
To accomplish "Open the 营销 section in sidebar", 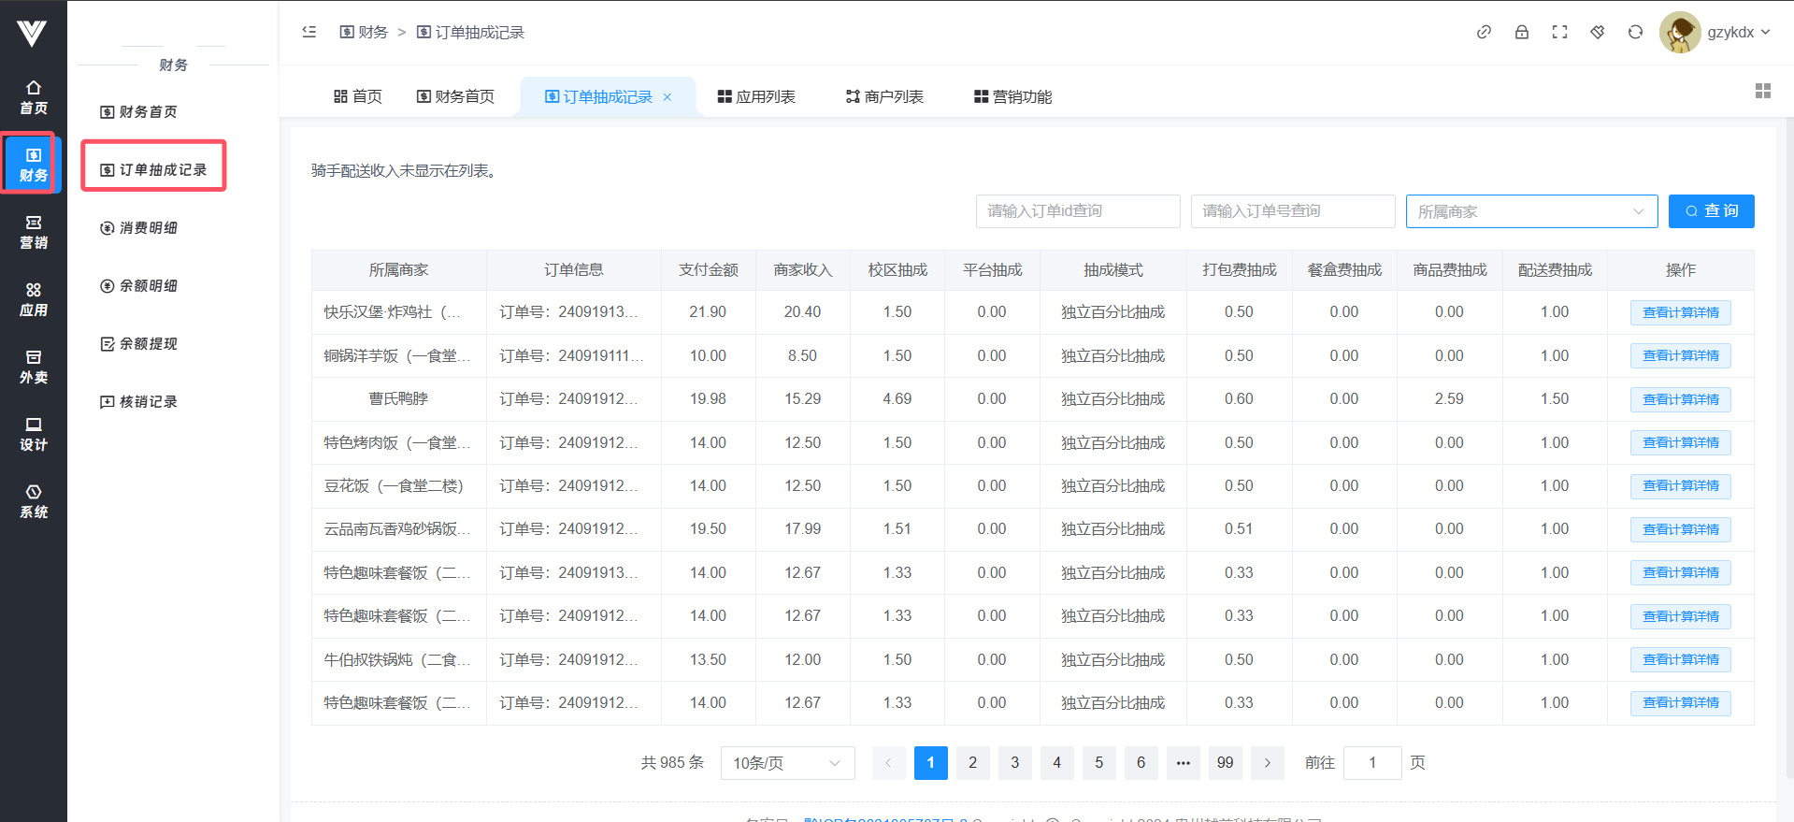I will tap(34, 232).
